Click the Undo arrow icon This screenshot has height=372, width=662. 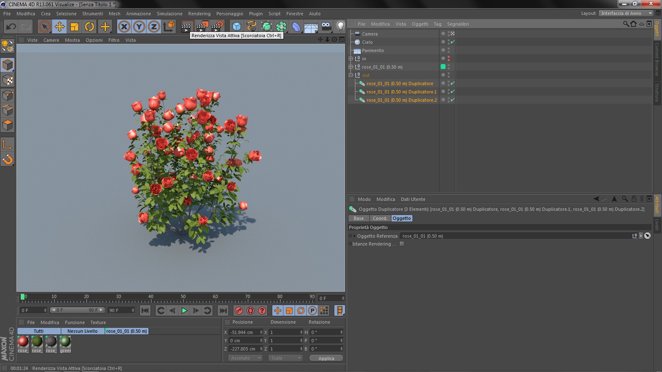pyautogui.click(x=11, y=27)
